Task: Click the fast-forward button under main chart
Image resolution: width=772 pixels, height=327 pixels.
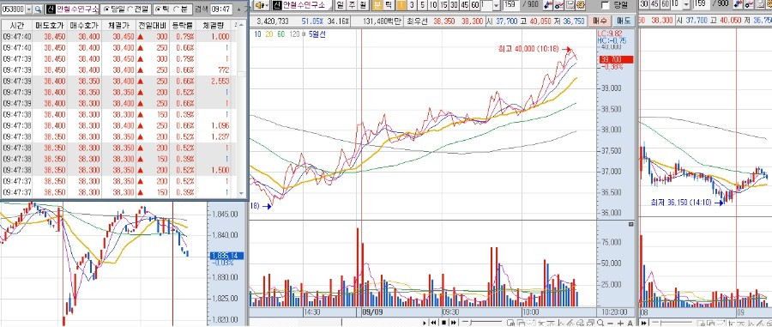Action: point(454,323)
